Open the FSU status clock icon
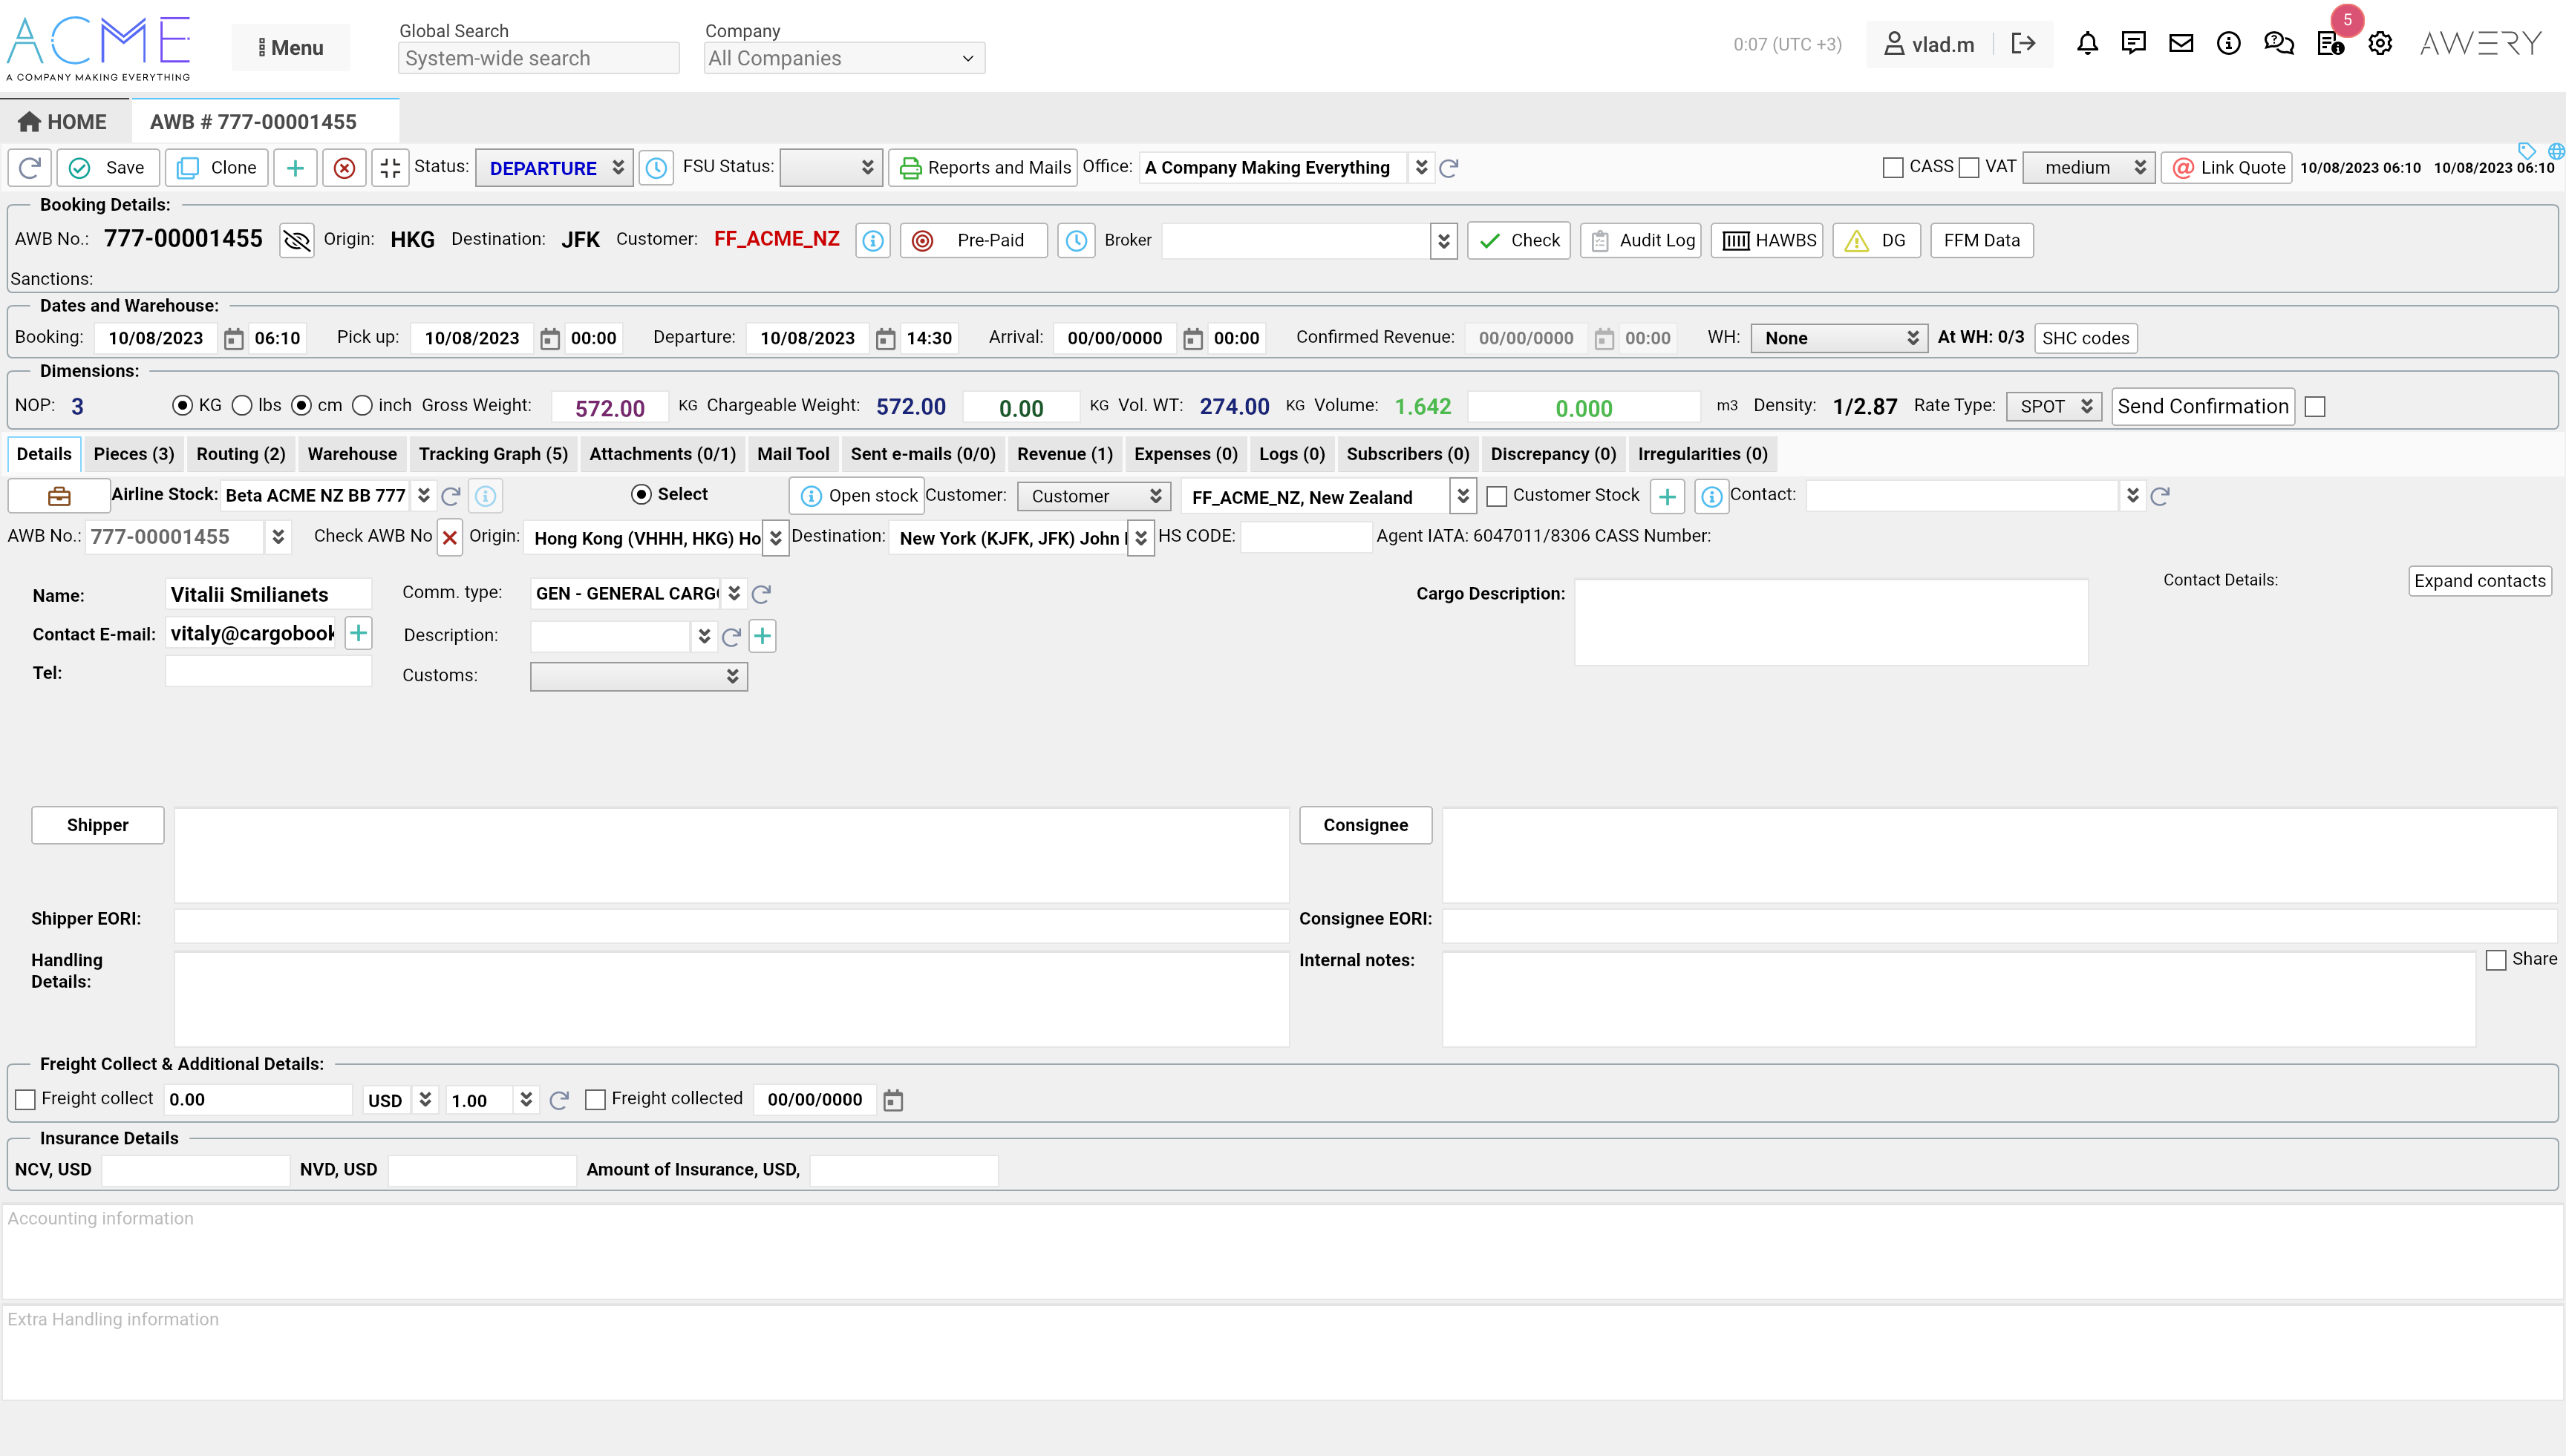This screenshot has width=2566, height=1456. coord(656,167)
